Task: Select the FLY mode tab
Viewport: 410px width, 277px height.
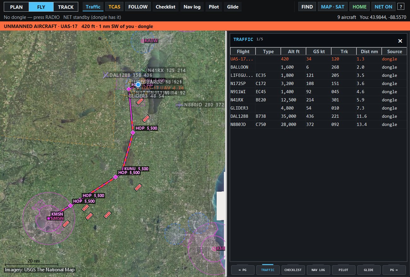Action: (x=41, y=7)
